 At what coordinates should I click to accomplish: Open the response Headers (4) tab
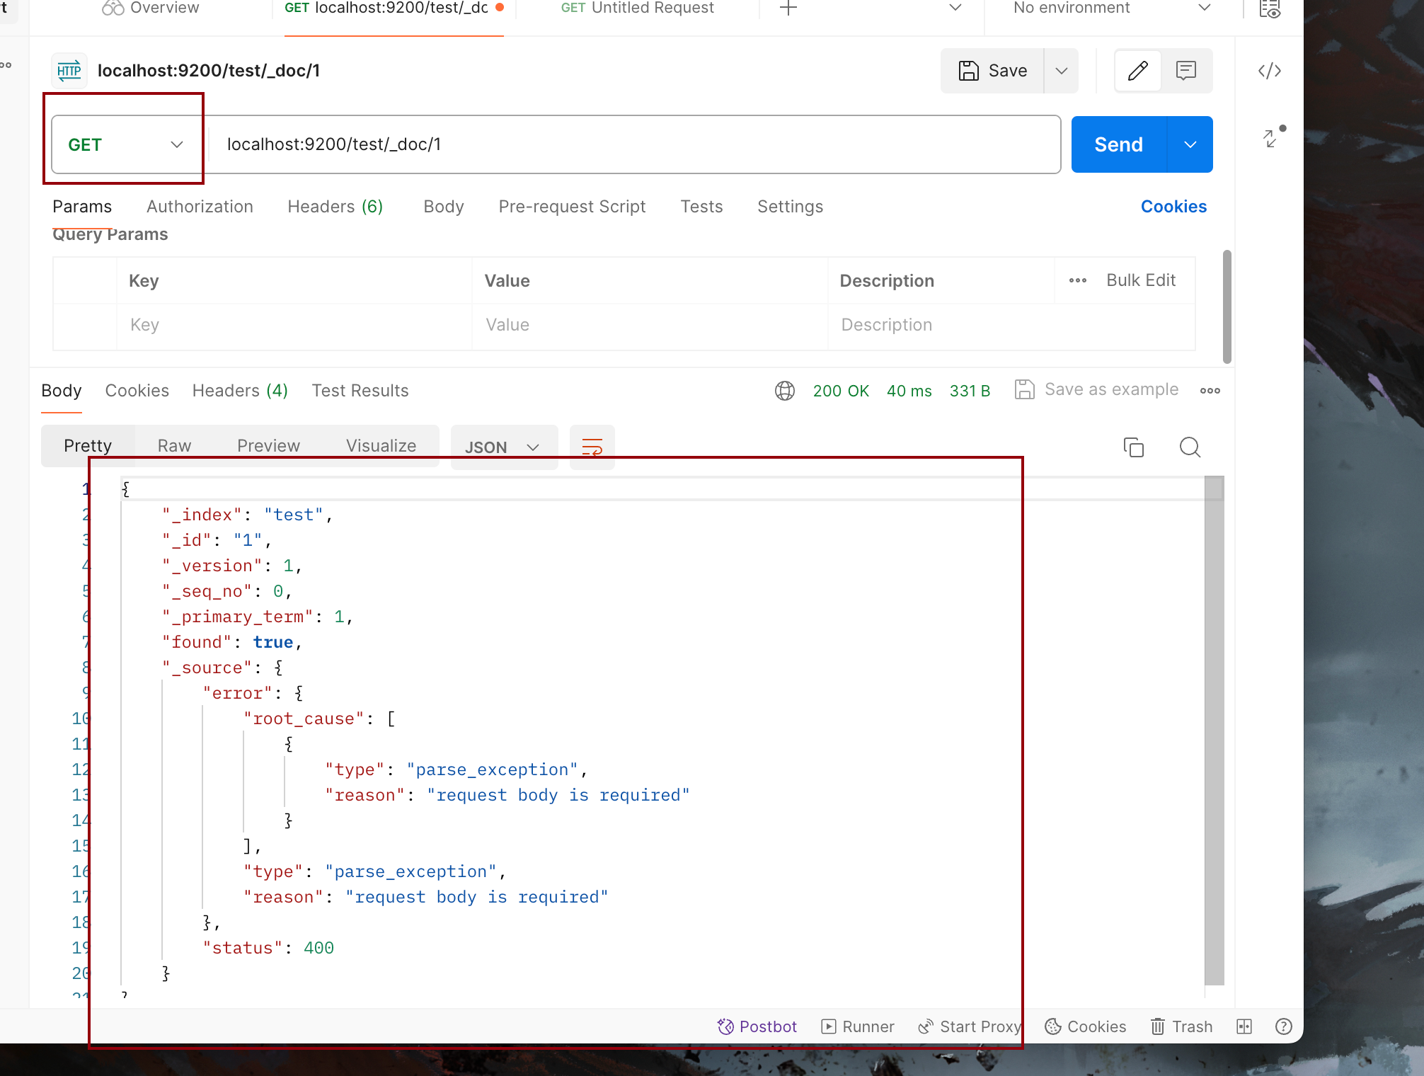(240, 391)
